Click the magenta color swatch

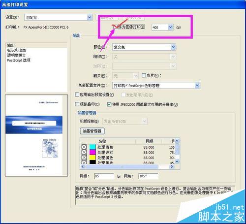(x=92, y=152)
